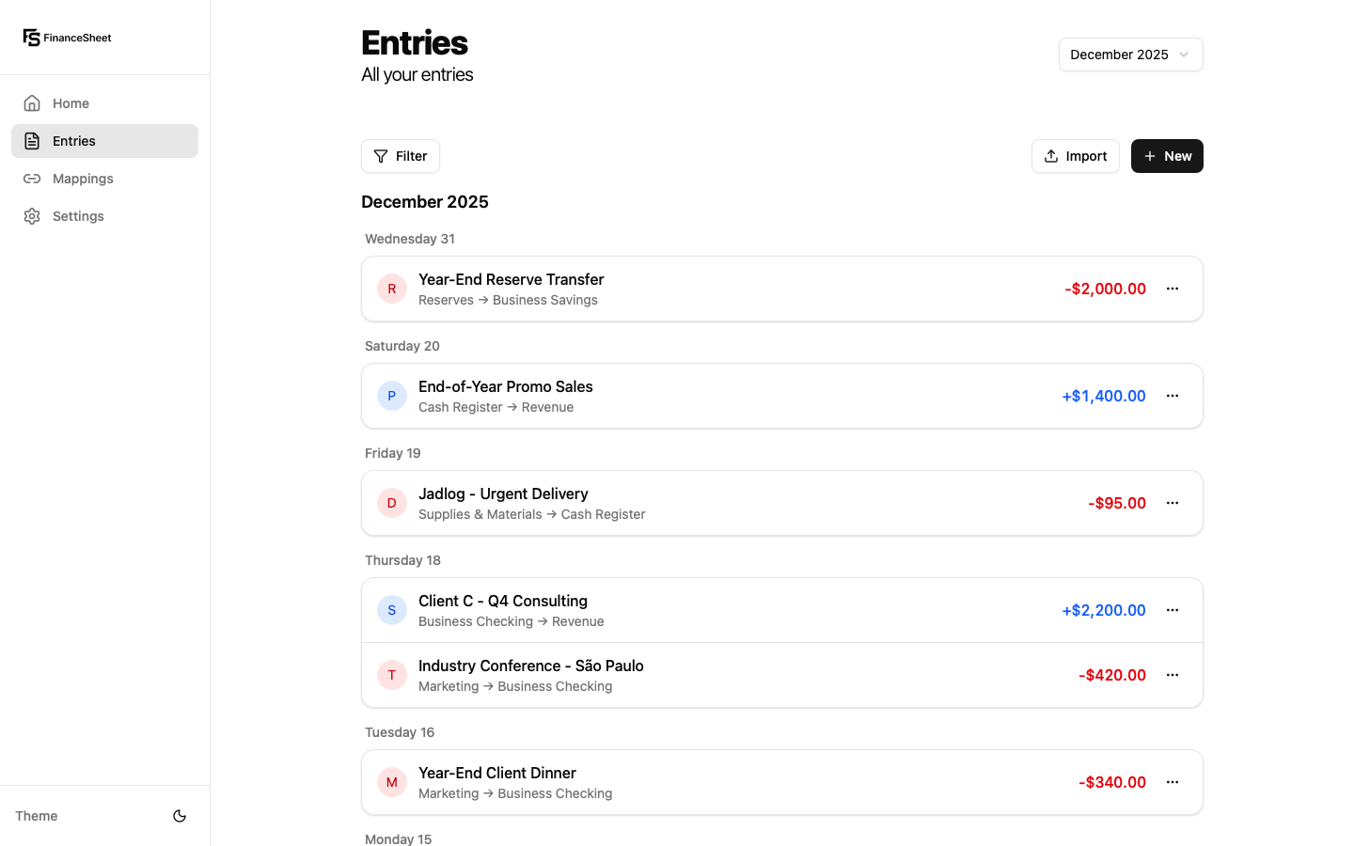The image size is (1354, 846).
Task: Click the 'T' avatar on Industry Conference entry
Action: [392, 675]
